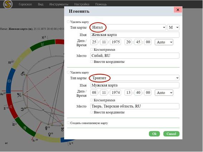Image resolution: width=203 pixels, height=152 pixels.
Task: Click the Moon glyph in the chart
Action: (x=23, y=109)
